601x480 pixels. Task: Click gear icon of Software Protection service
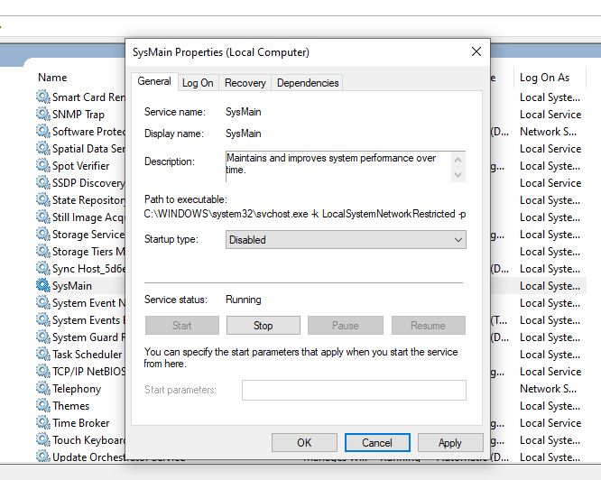43,132
